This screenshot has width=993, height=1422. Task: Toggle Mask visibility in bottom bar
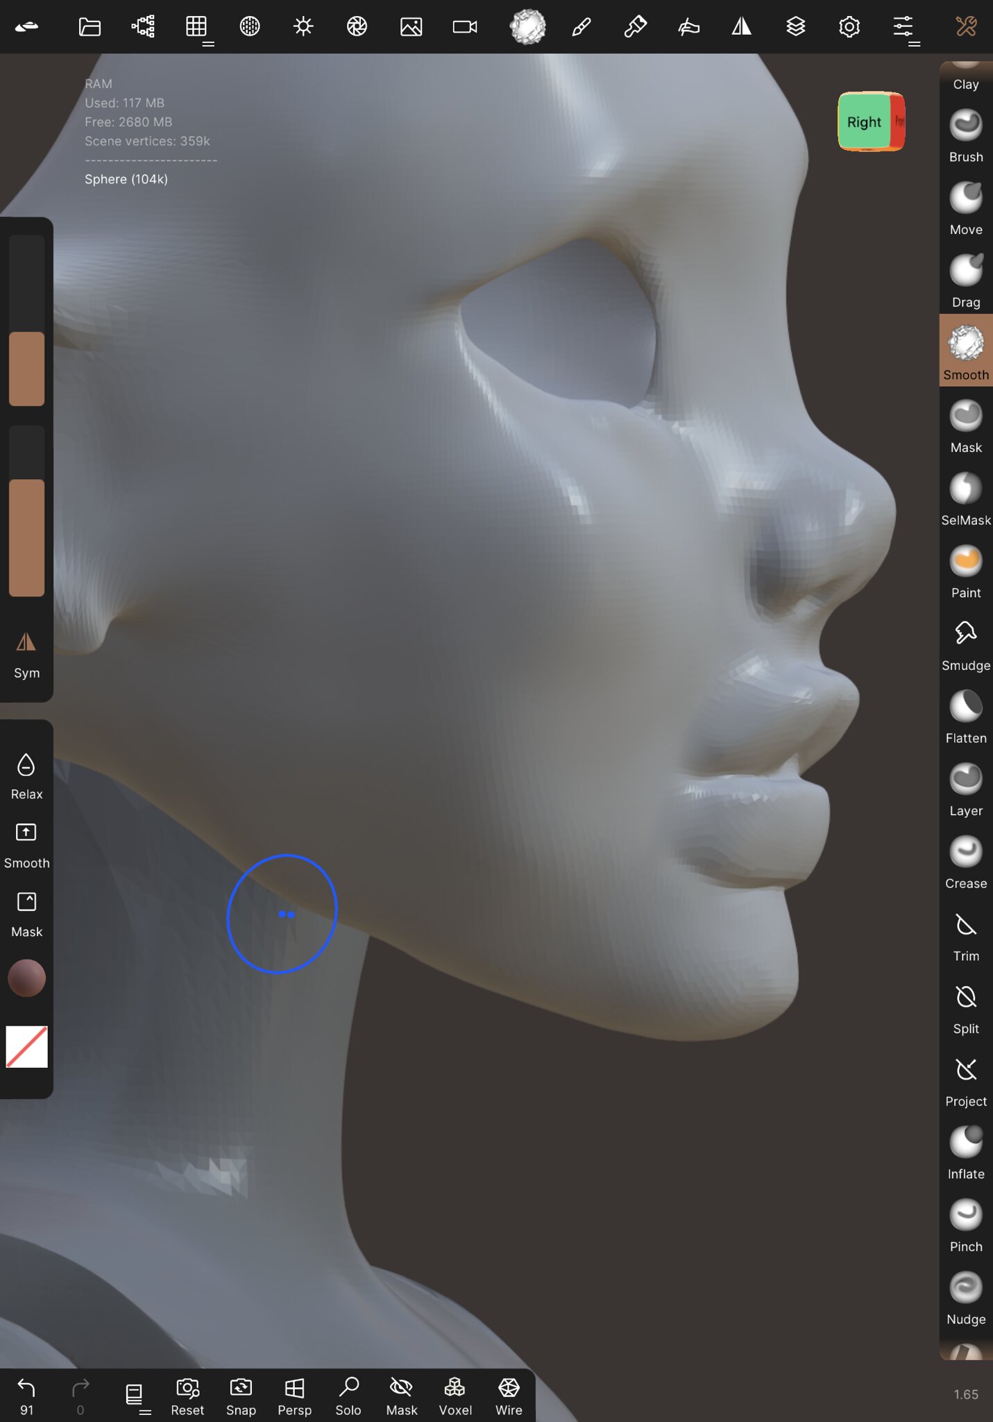coord(402,1396)
